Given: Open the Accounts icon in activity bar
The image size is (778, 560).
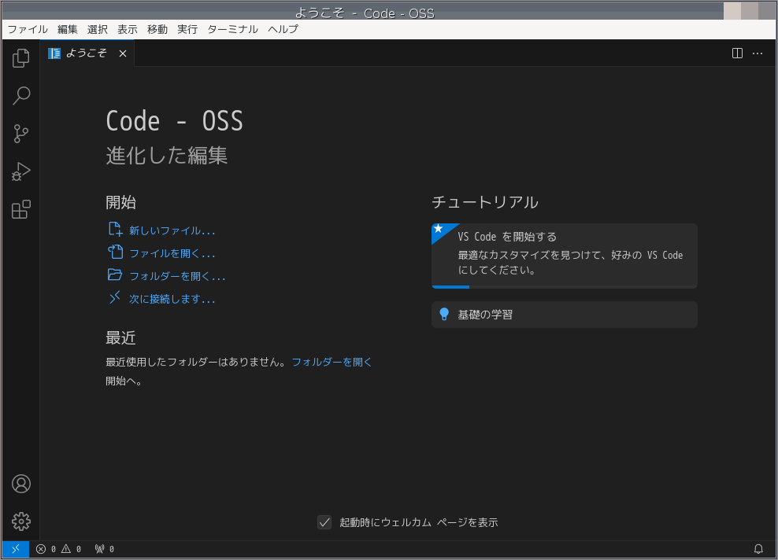Looking at the screenshot, I should pos(20,484).
